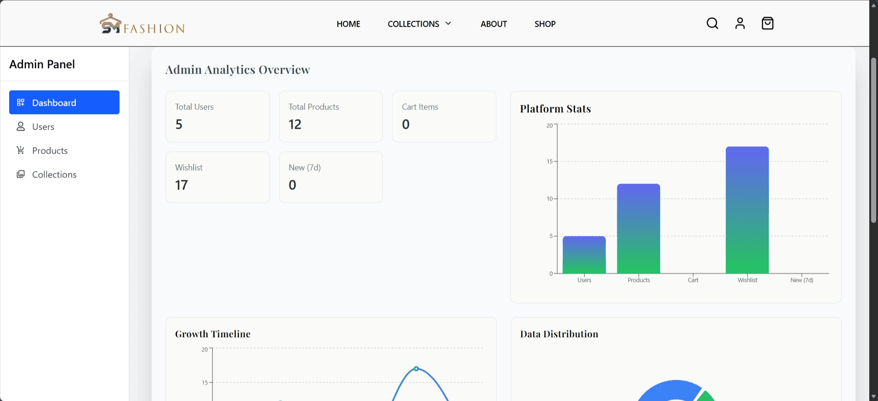
Task: Click the Wishlist stat card
Action: pos(217,177)
